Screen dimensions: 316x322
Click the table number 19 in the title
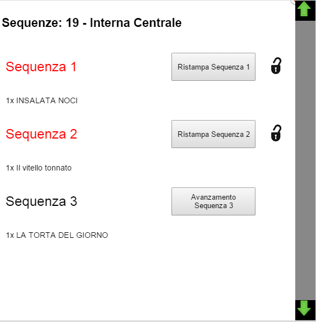pyautogui.click(x=72, y=22)
